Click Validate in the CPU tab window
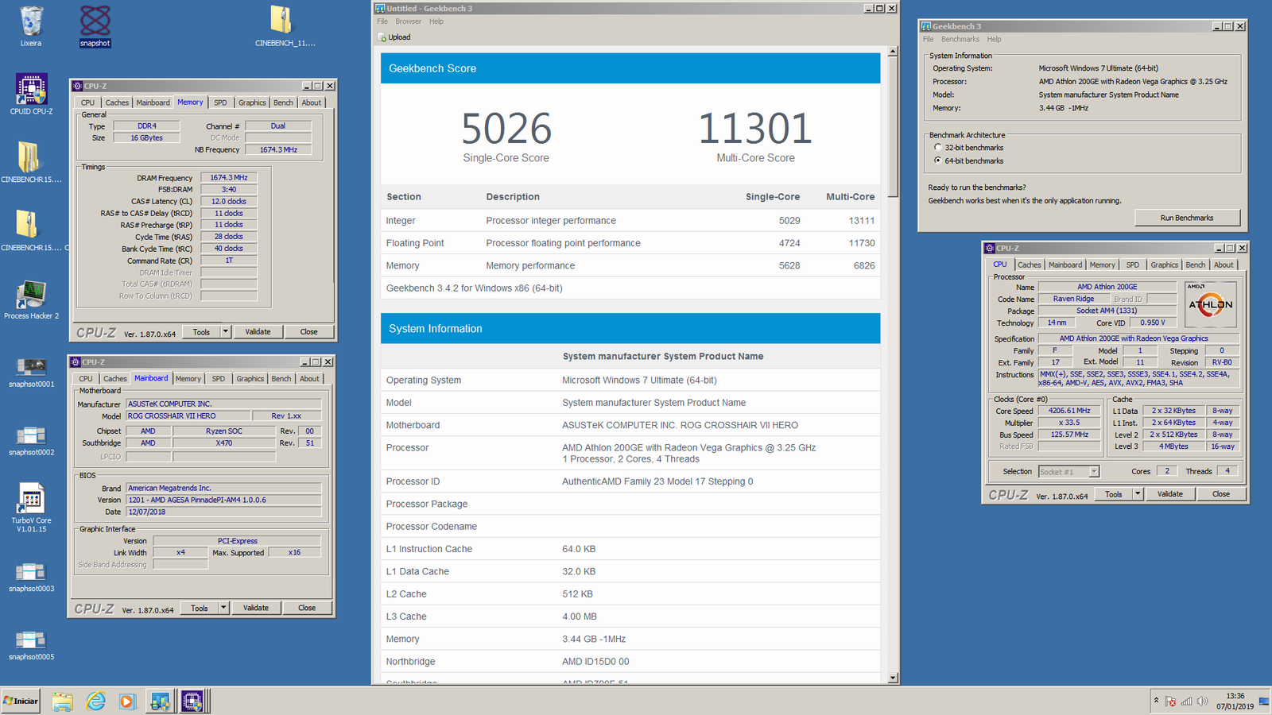Viewport: 1272px width, 715px height. 1169,494
